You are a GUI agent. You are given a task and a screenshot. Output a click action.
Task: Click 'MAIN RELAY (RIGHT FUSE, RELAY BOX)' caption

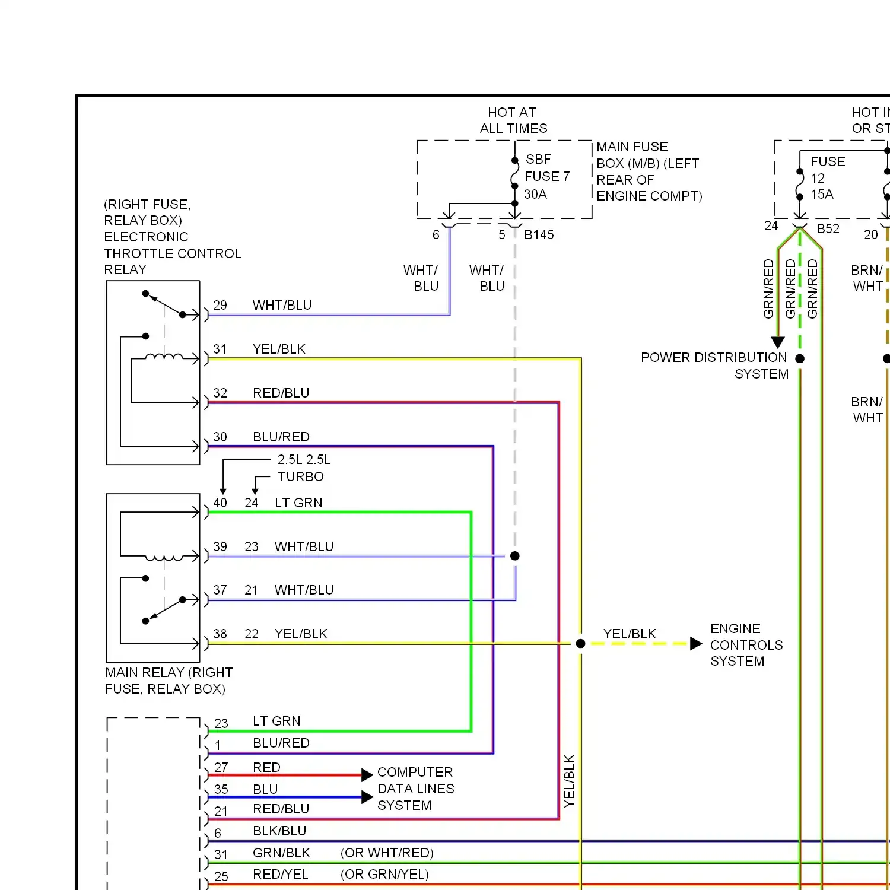(x=169, y=681)
